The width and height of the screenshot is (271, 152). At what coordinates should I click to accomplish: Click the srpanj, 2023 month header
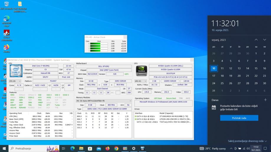tap(219, 40)
